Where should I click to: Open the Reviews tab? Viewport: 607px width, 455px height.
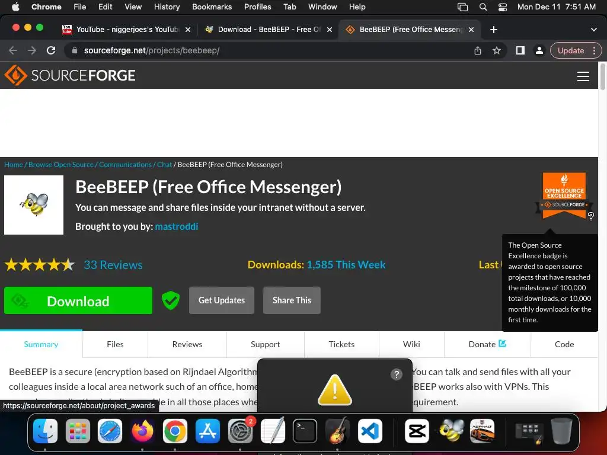coord(187,344)
